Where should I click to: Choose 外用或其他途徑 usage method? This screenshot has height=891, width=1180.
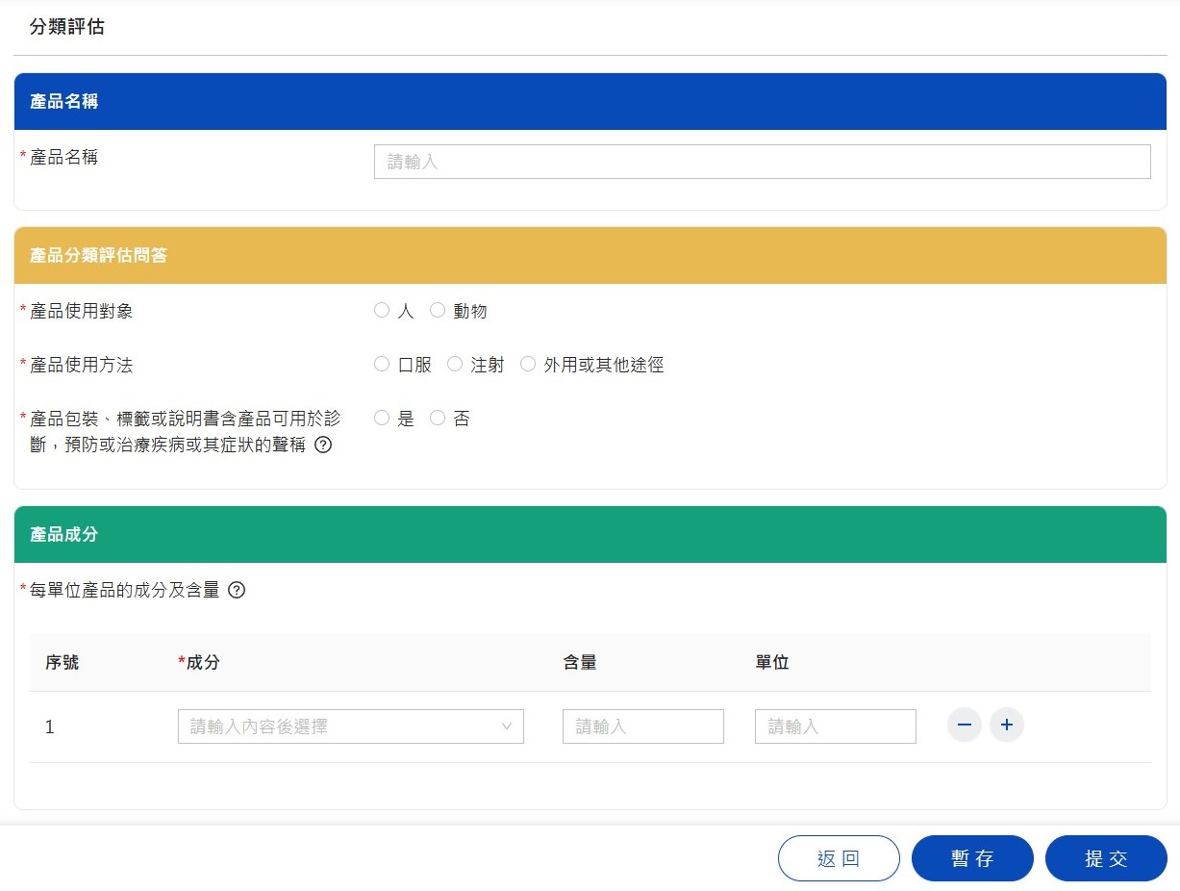click(x=528, y=365)
